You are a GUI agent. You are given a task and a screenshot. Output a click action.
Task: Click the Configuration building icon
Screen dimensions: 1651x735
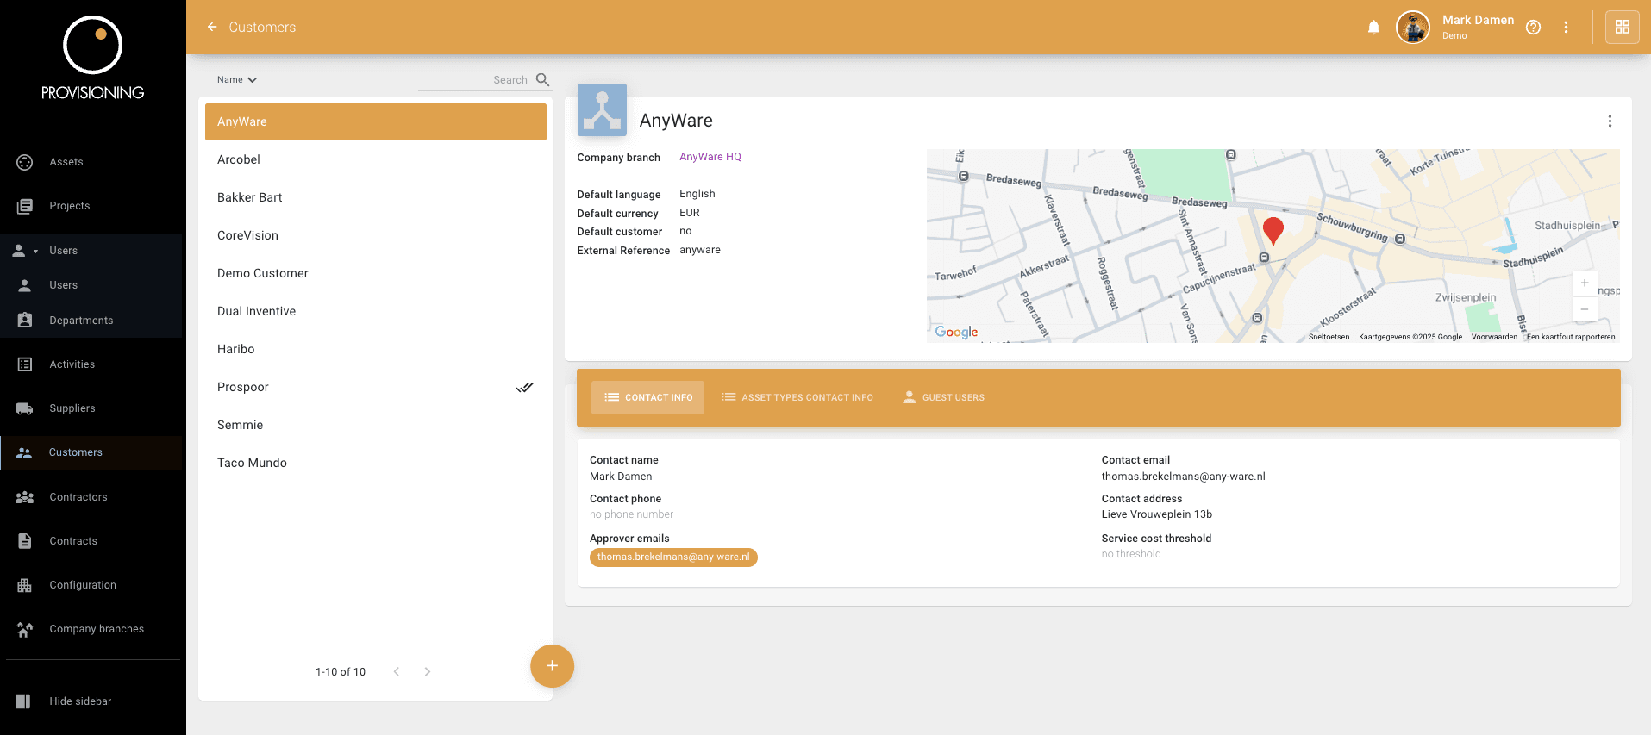click(x=25, y=585)
